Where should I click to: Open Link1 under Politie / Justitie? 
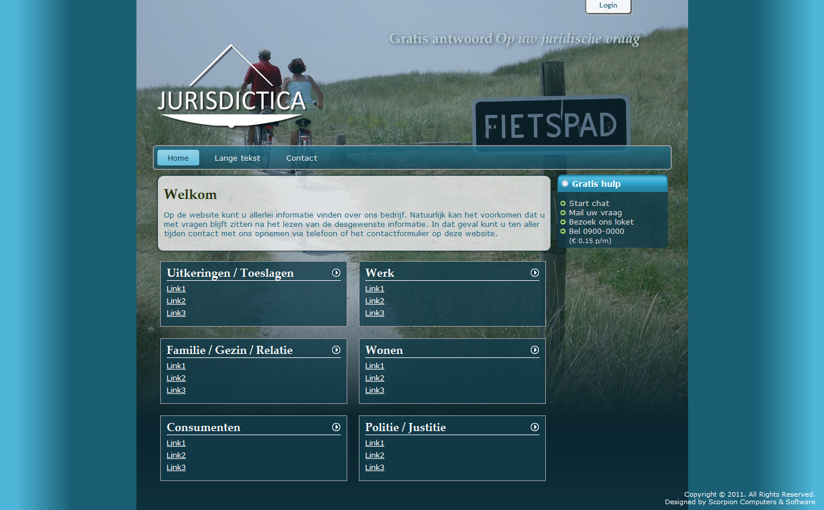click(x=375, y=443)
